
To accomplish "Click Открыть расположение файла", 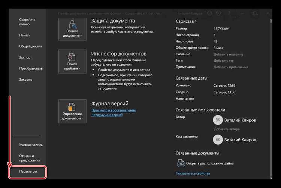I will [210, 163].
